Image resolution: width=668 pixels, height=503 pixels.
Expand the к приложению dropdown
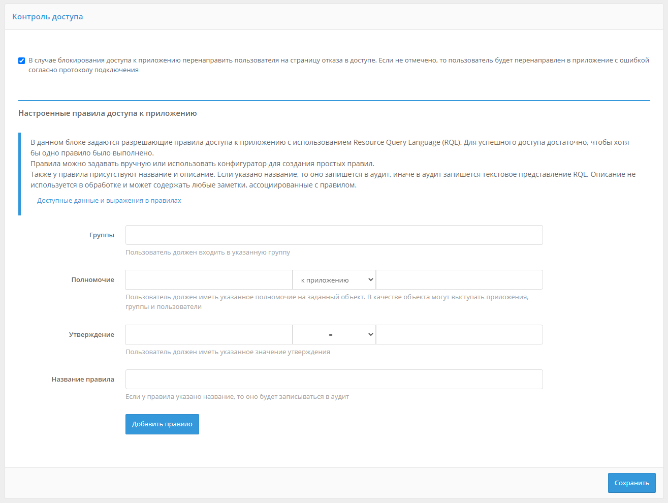334,280
